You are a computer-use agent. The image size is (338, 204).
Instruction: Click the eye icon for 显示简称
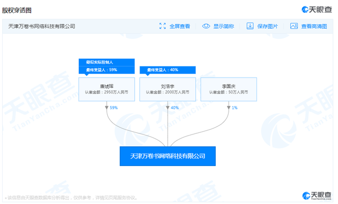tap(206, 26)
